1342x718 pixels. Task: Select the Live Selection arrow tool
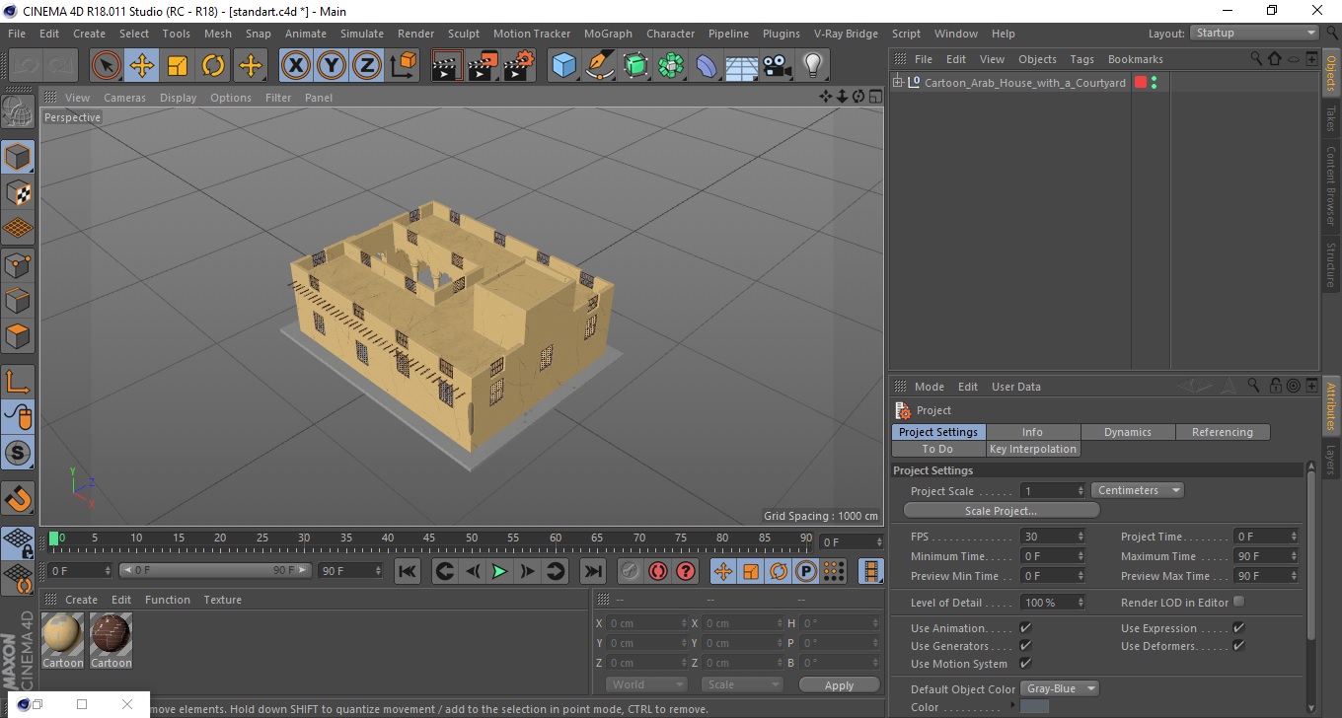[x=107, y=66]
